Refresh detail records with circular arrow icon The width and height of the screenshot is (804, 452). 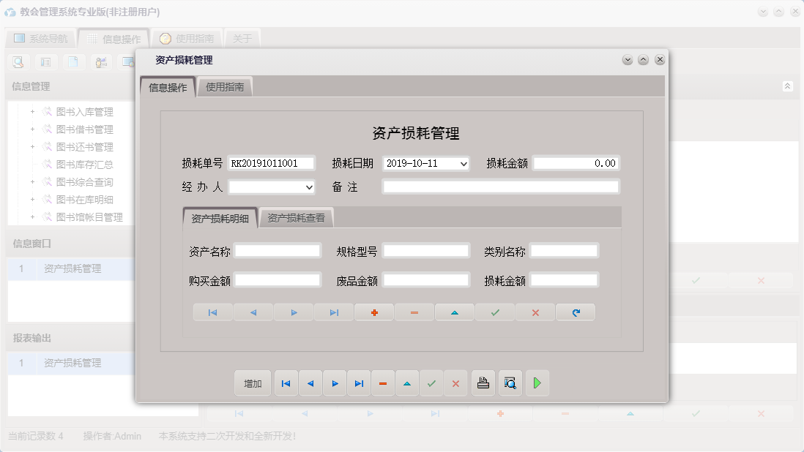pos(576,312)
